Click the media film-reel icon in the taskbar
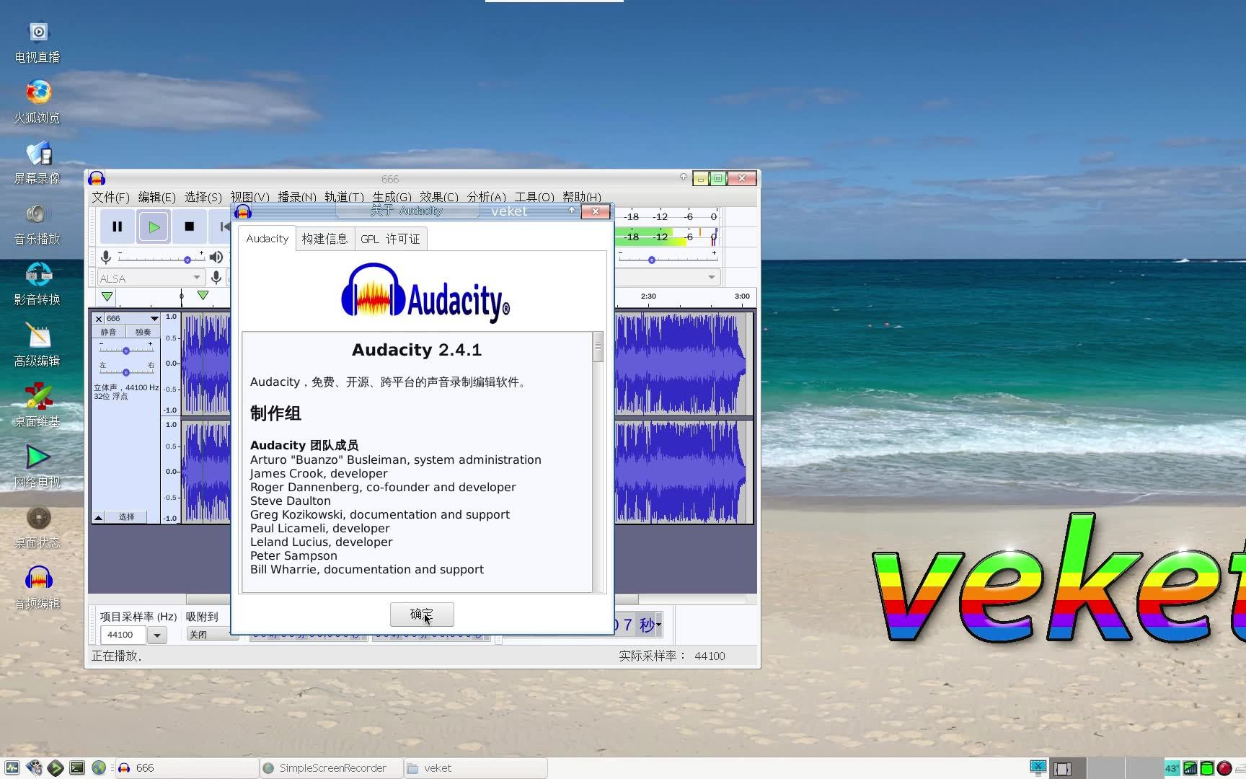 point(34,768)
